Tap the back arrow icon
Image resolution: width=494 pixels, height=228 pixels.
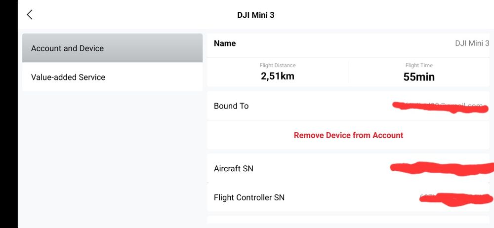(x=30, y=15)
